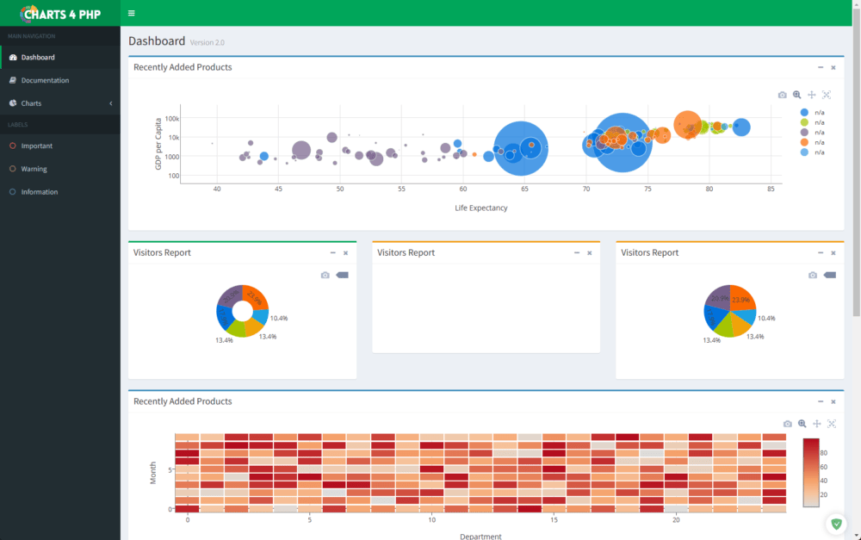Select the pan tool on the bubble chart
Screen dimensions: 861x540
(x=811, y=95)
